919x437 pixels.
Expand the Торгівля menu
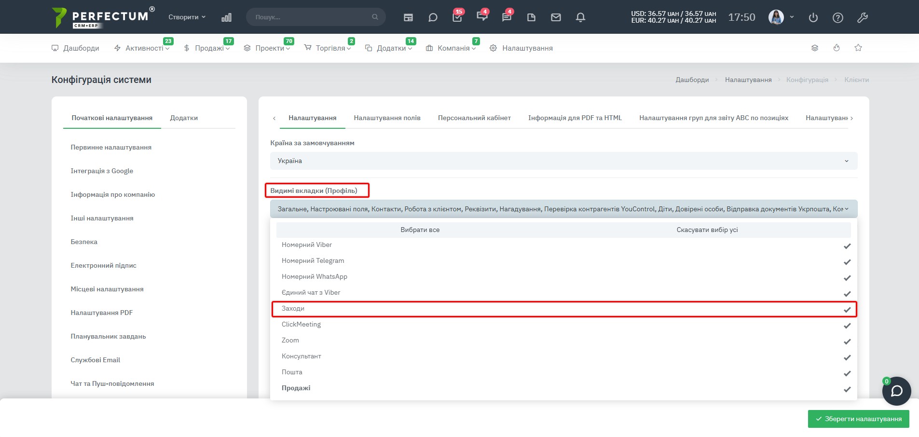coord(328,48)
